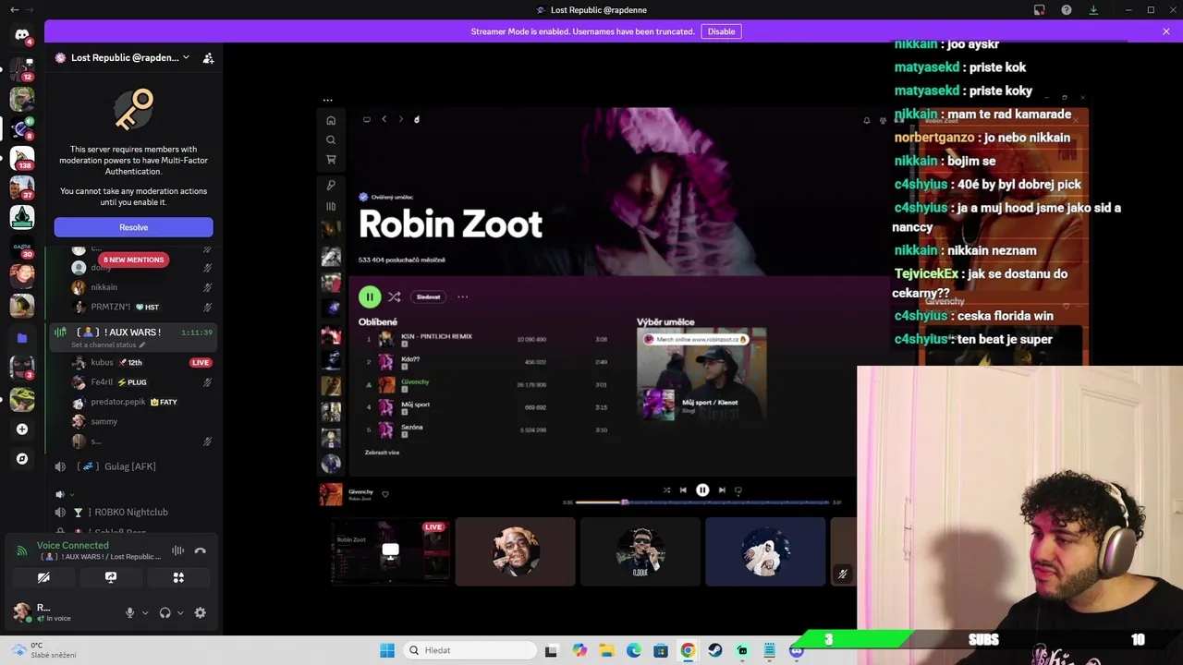
Task: Toggle repeat in bottom player bar
Action: (738, 490)
